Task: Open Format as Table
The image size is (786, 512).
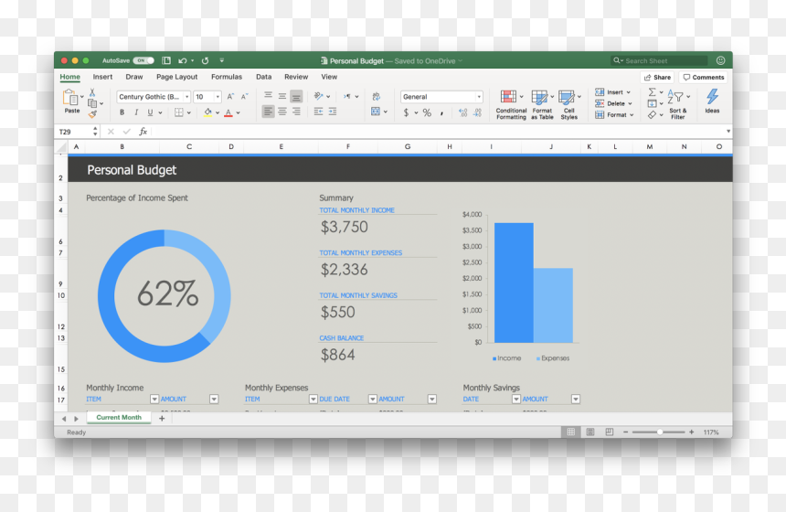Action: 542,104
